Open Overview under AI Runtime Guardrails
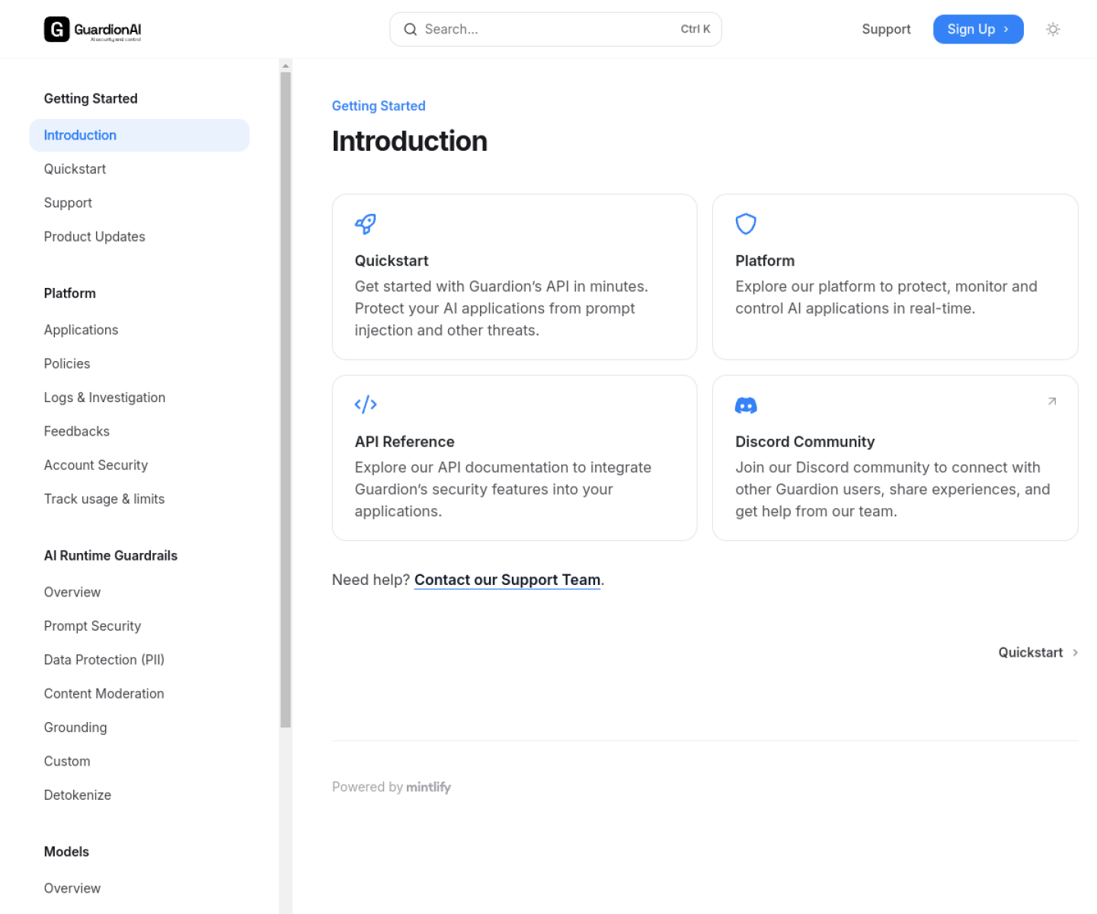This screenshot has height=914, width=1097. tap(139, 592)
